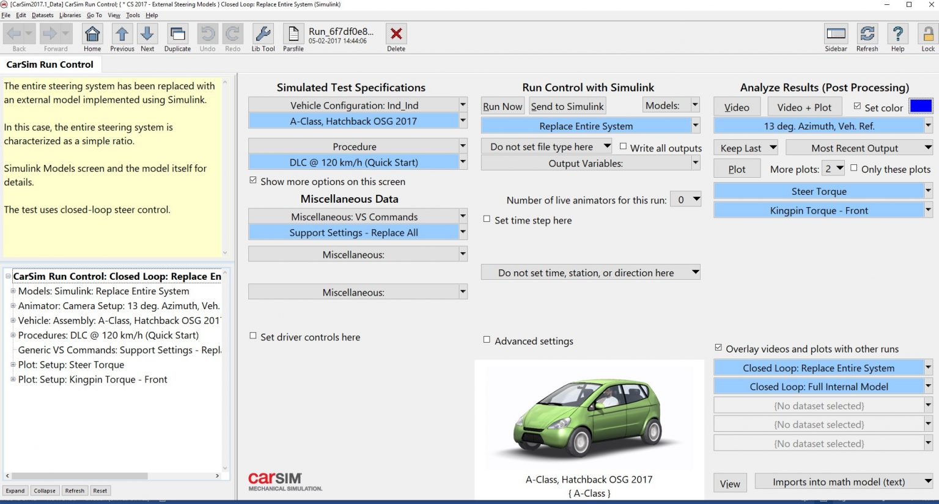The image size is (939, 504).
Task: Duplicate the current dataset
Action: (x=177, y=35)
